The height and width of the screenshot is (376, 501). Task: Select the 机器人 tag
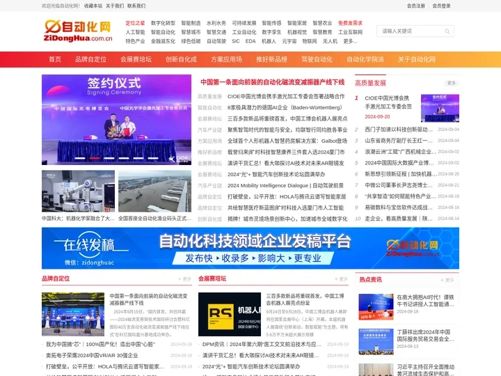coord(269,41)
